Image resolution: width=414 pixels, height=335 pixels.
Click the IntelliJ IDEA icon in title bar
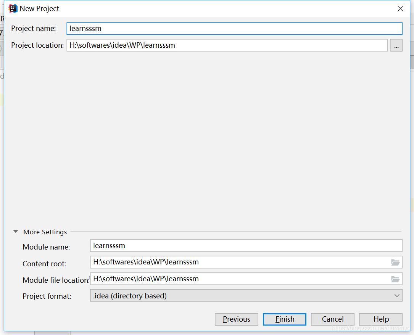click(x=13, y=8)
